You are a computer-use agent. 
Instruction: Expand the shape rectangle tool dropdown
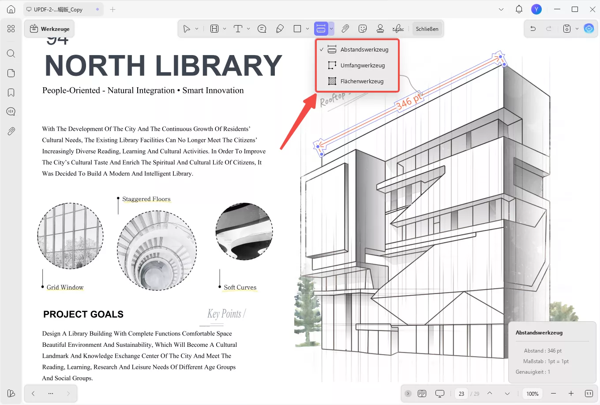pyautogui.click(x=307, y=29)
